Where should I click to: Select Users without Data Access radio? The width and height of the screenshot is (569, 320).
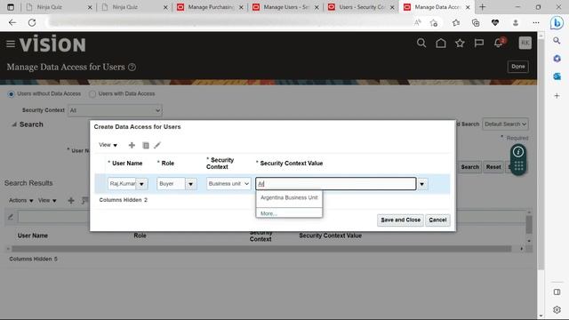point(12,94)
